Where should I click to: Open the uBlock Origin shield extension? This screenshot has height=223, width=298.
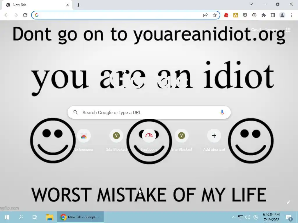tap(245, 15)
